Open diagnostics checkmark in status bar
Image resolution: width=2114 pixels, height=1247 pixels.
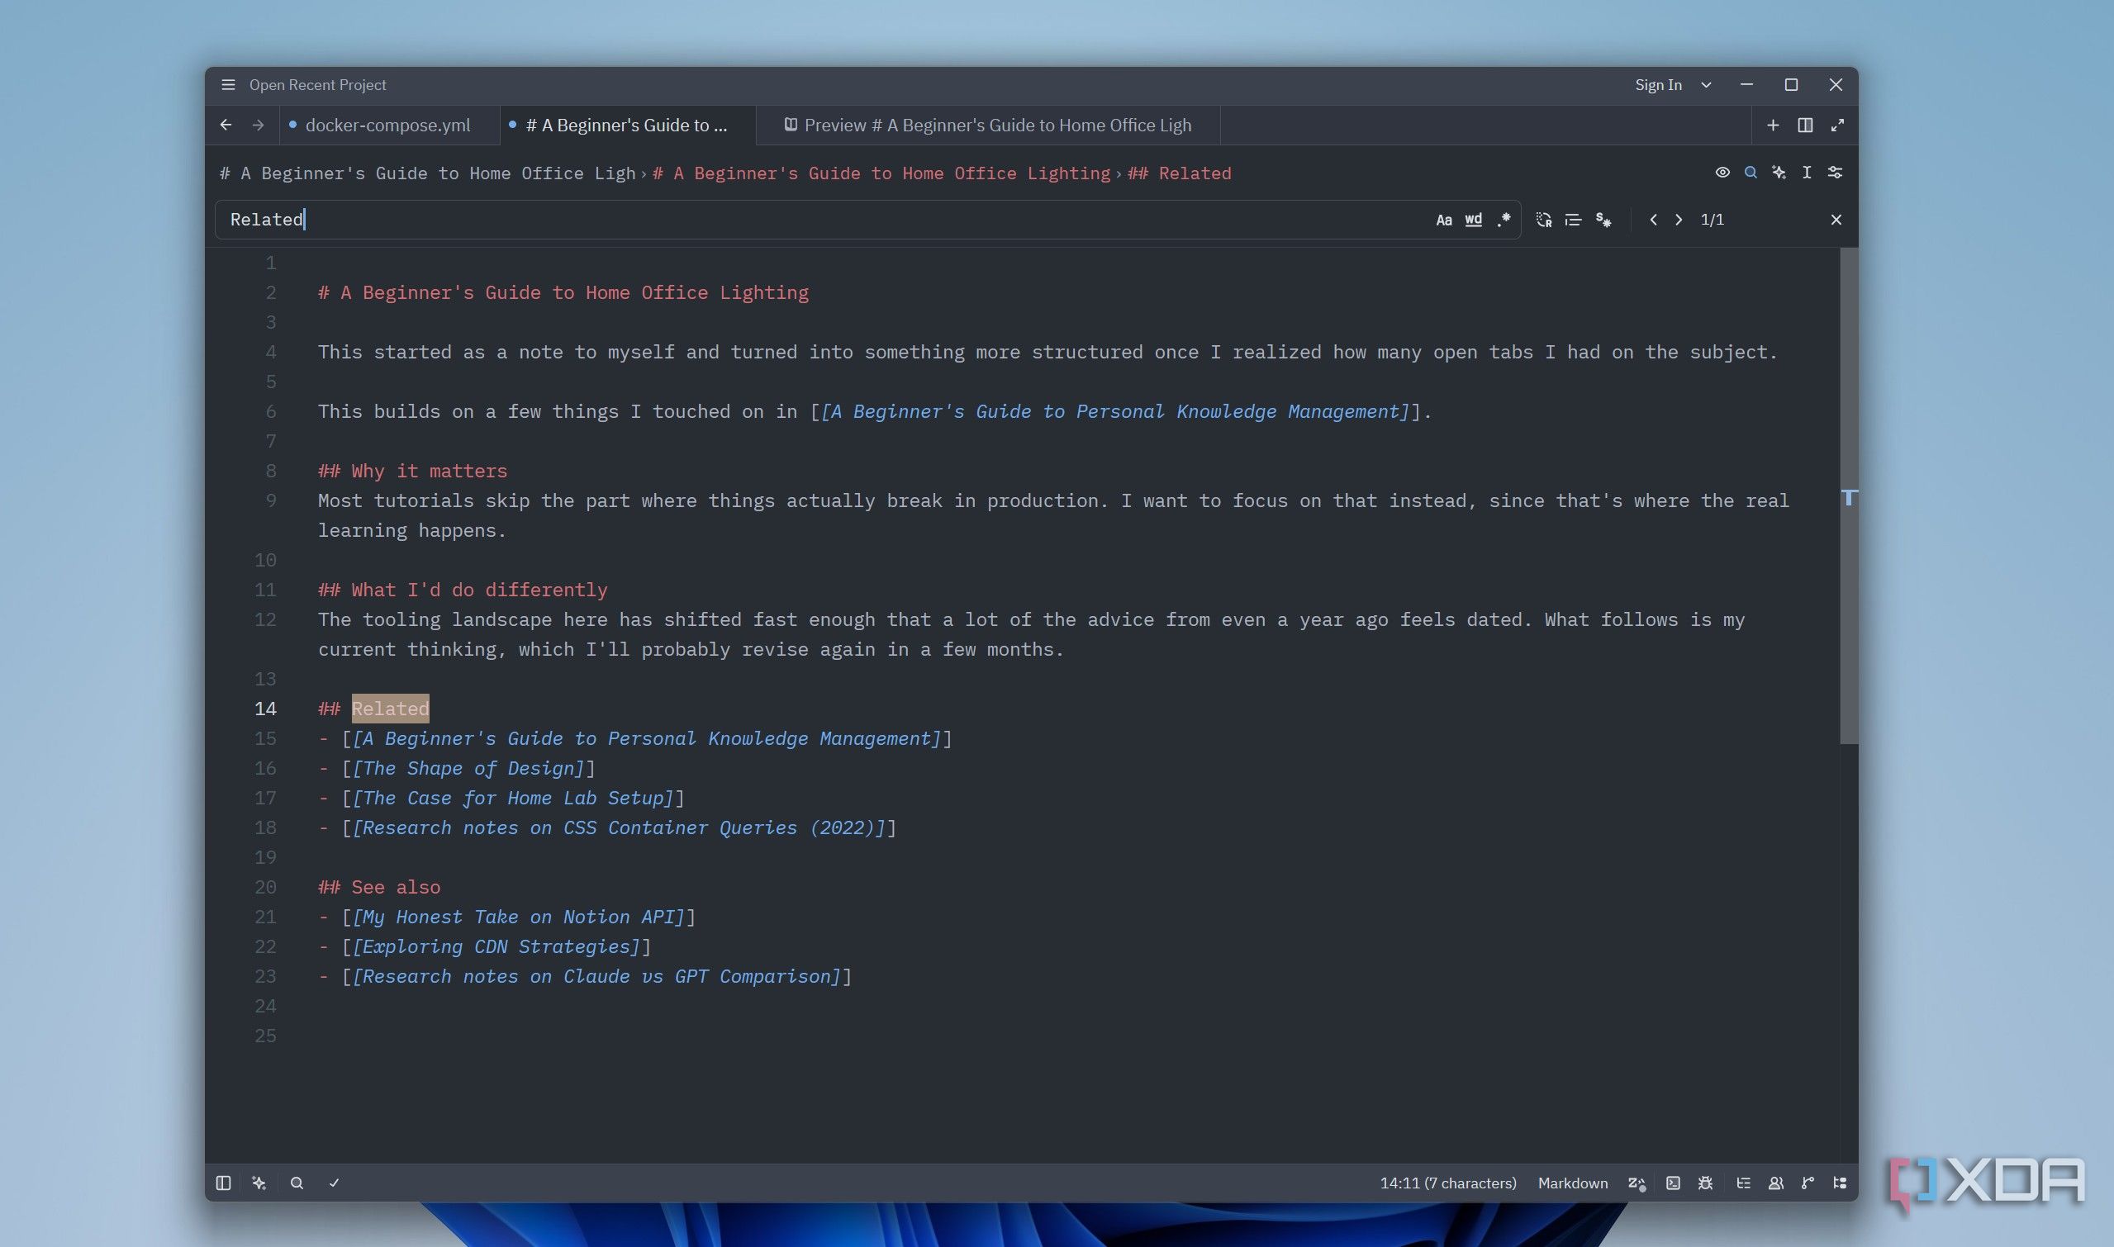pos(334,1183)
